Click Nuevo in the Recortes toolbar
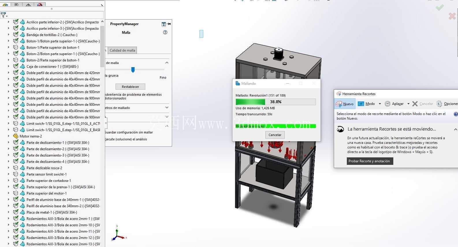This screenshot has width=458, height=247. click(345, 104)
